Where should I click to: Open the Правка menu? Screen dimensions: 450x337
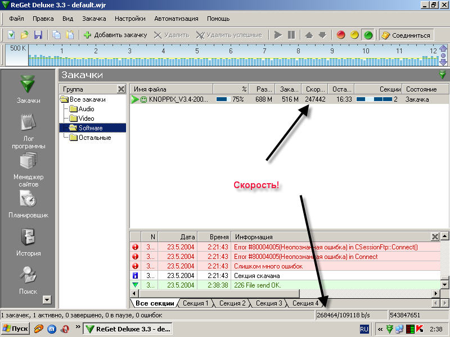coord(43,19)
